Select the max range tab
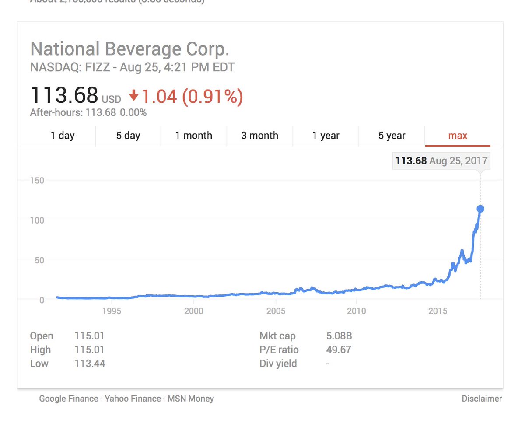 point(458,136)
